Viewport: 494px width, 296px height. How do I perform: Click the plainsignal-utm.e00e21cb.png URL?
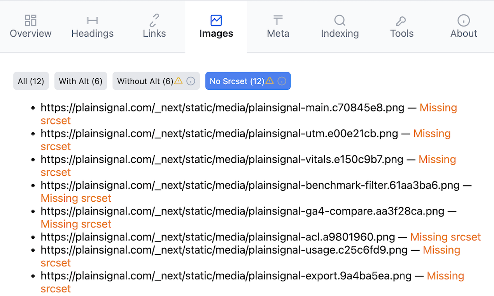[x=219, y=134]
